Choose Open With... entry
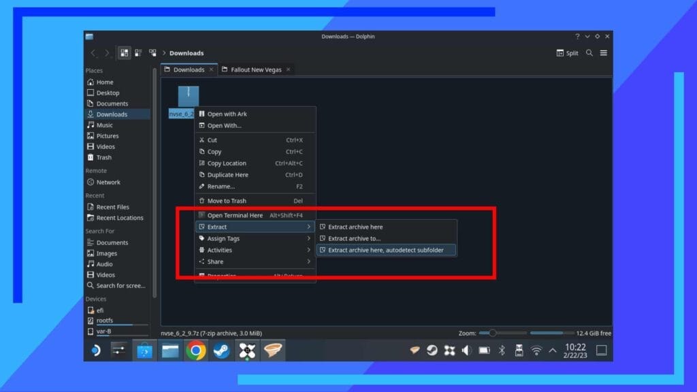This screenshot has width=697, height=392. click(x=255, y=125)
